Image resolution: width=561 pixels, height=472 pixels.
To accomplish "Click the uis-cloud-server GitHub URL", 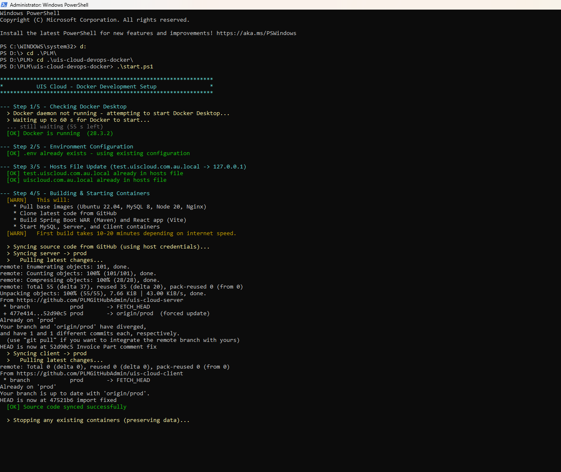I will point(100,300).
